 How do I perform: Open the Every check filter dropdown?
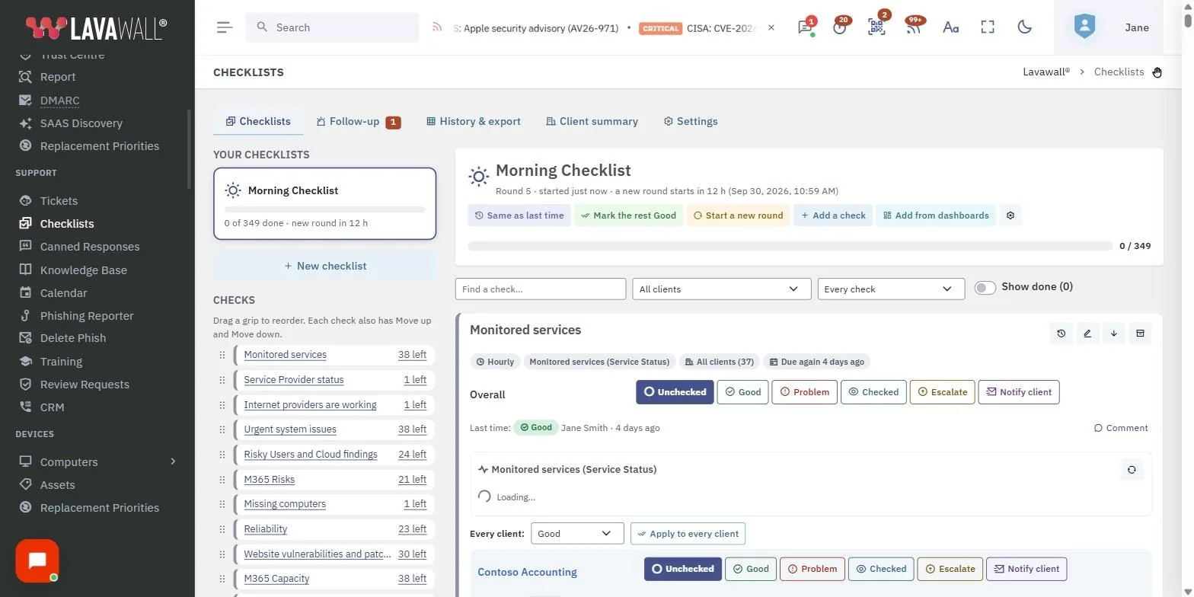click(x=890, y=289)
